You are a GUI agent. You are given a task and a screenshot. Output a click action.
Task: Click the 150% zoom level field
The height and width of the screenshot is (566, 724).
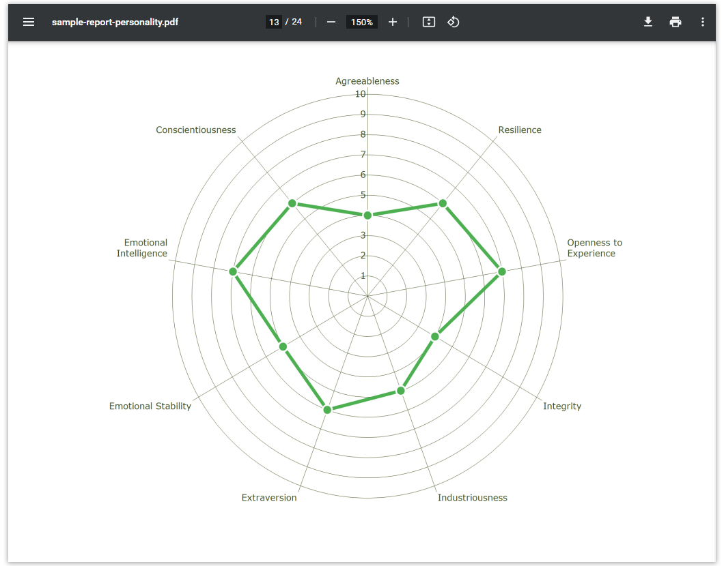coord(361,22)
